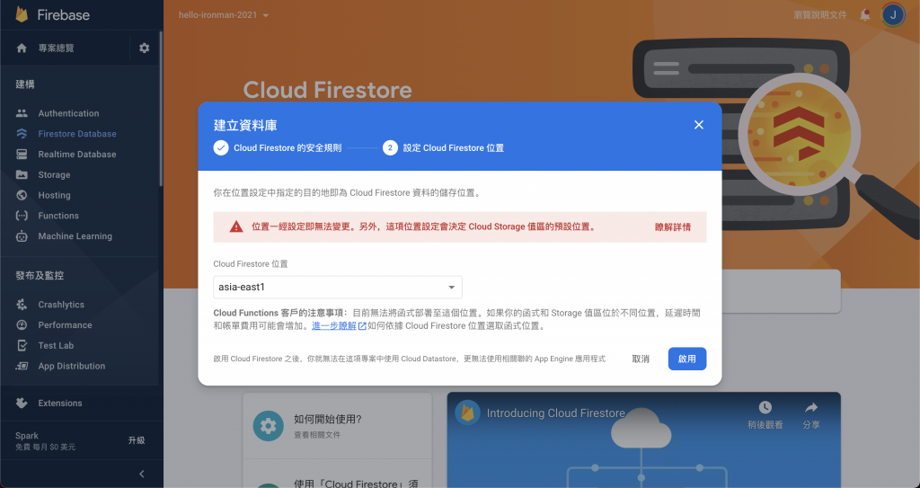Click the 升級 upgrade button

137,440
